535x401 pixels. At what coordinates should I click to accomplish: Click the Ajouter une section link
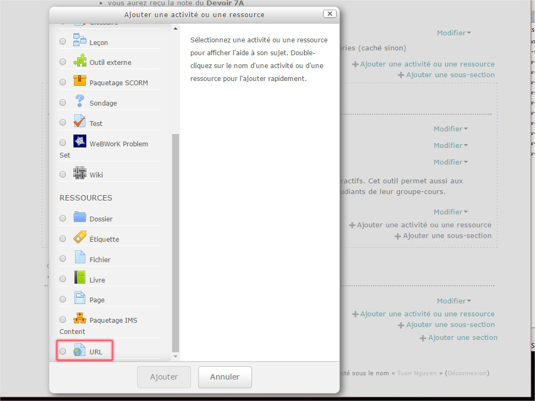click(x=462, y=338)
